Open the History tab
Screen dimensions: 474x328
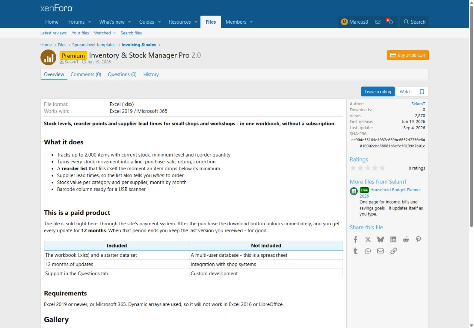coord(151,74)
